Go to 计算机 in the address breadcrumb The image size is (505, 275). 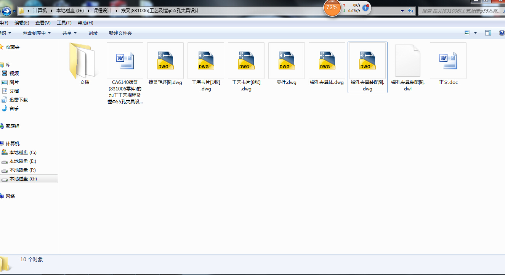(x=40, y=11)
